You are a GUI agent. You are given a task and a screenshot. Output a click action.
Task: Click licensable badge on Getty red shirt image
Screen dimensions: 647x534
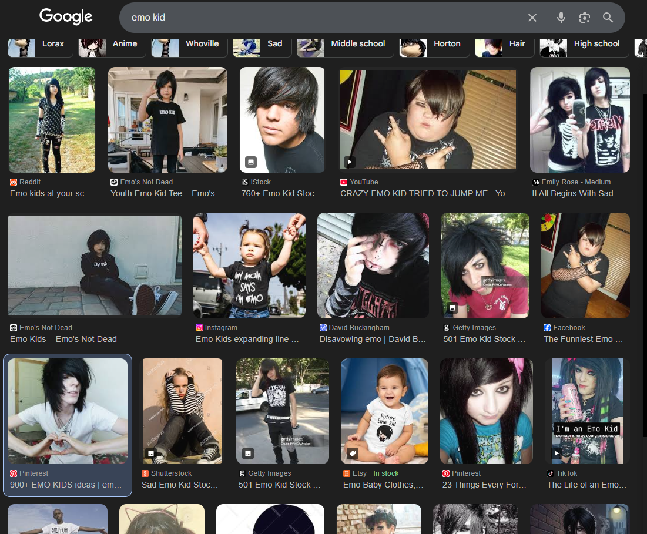click(452, 308)
